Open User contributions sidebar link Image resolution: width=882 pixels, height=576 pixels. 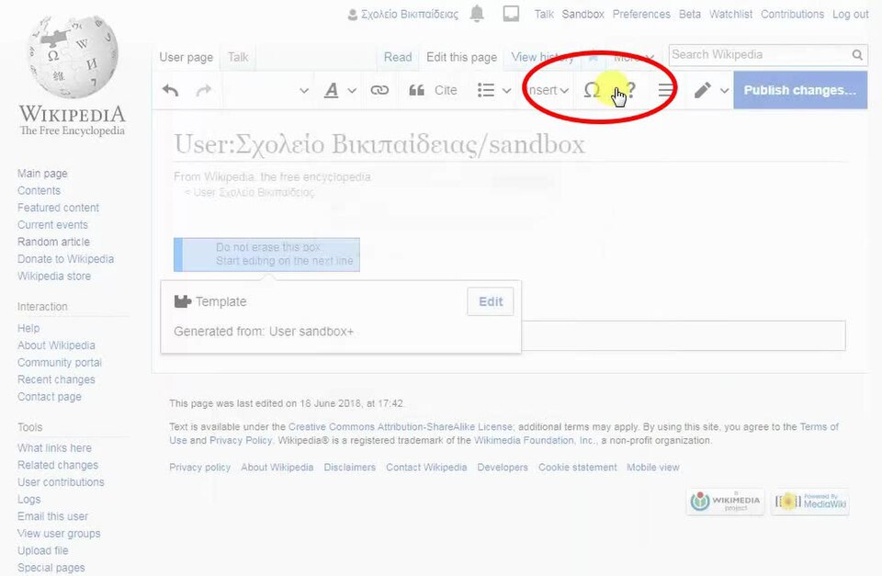click(61, 482)
